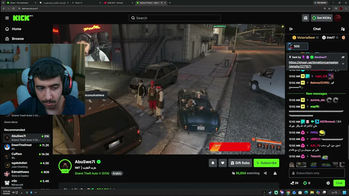Toggle notifications bell for AbuSwe7l
This screenshot has width=349, height=196.
(x=213, y=163)
